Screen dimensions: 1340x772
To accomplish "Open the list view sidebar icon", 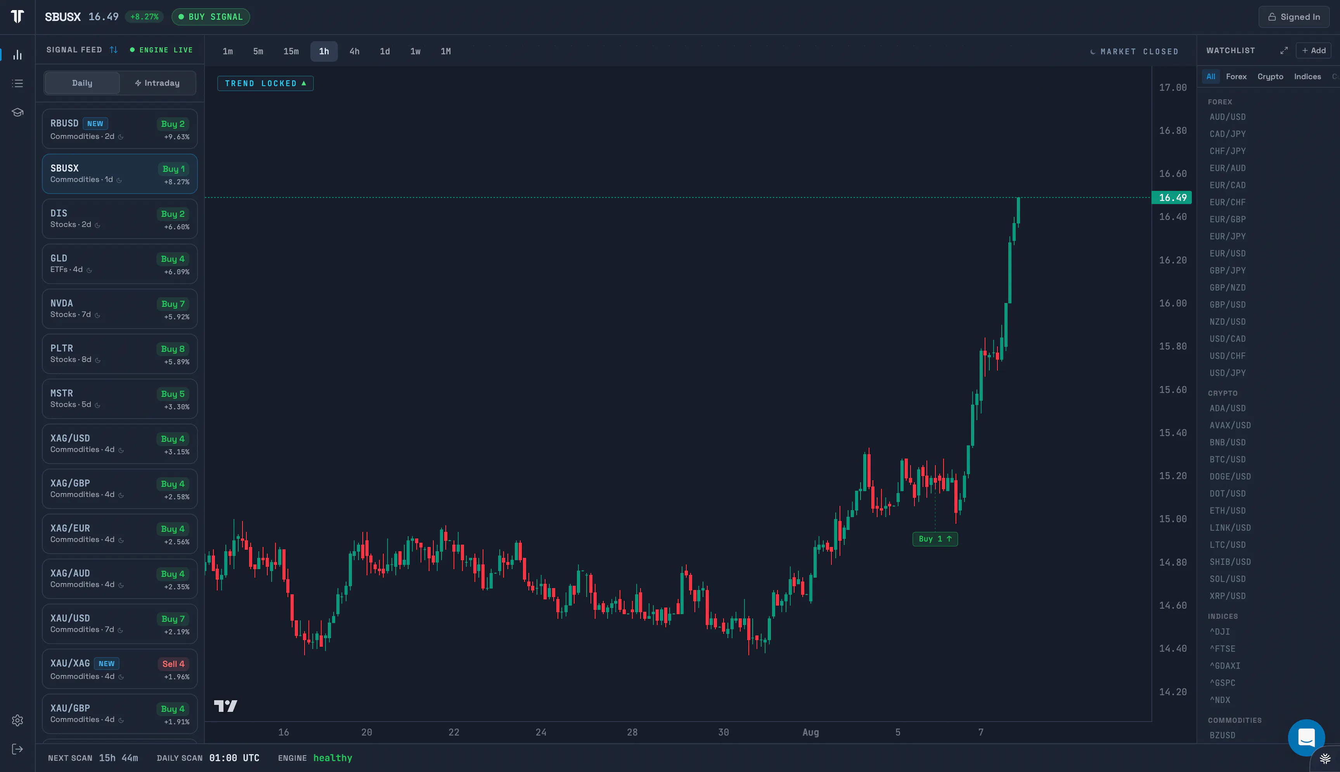I will click(x=17, y=83).
